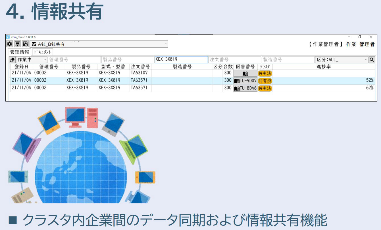Click the magnifying glass search button
The width and height of the screenshot is (381, 230).
(x=372, y=60)
